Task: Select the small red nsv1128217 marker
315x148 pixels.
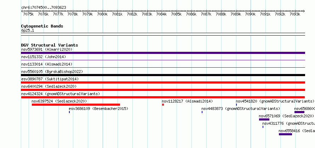Action: click(163, 105)
